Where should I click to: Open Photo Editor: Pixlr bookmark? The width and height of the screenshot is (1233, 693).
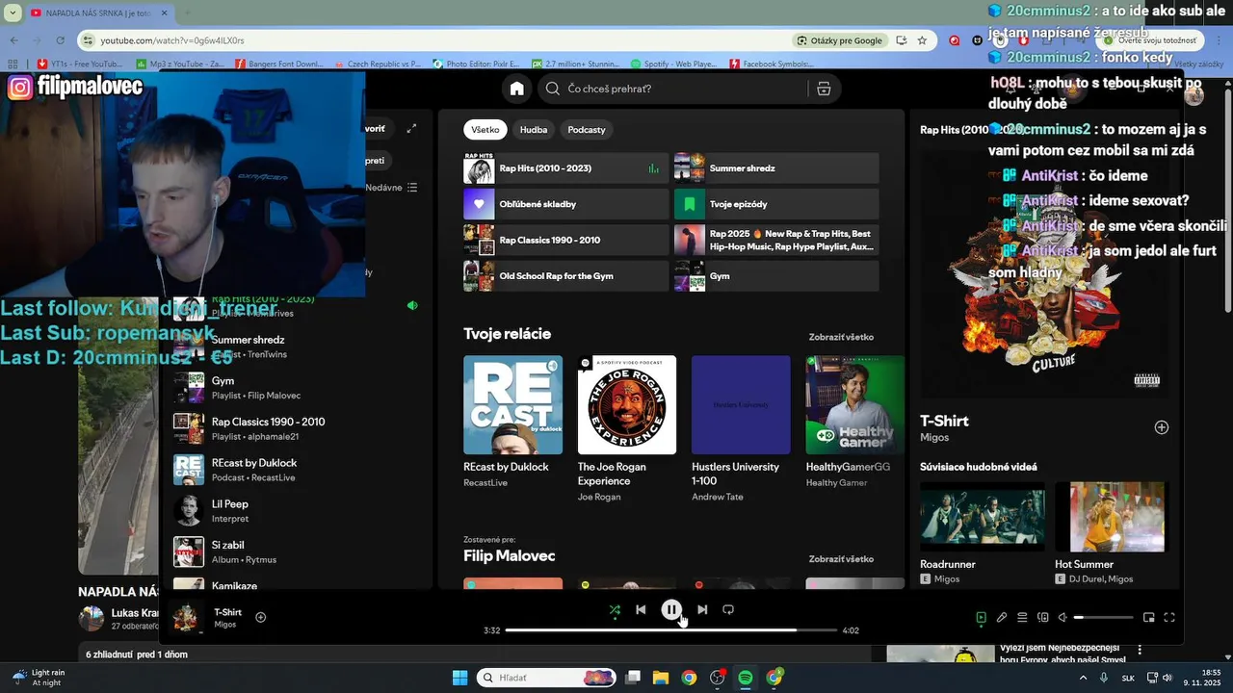(x=477, y=64)
